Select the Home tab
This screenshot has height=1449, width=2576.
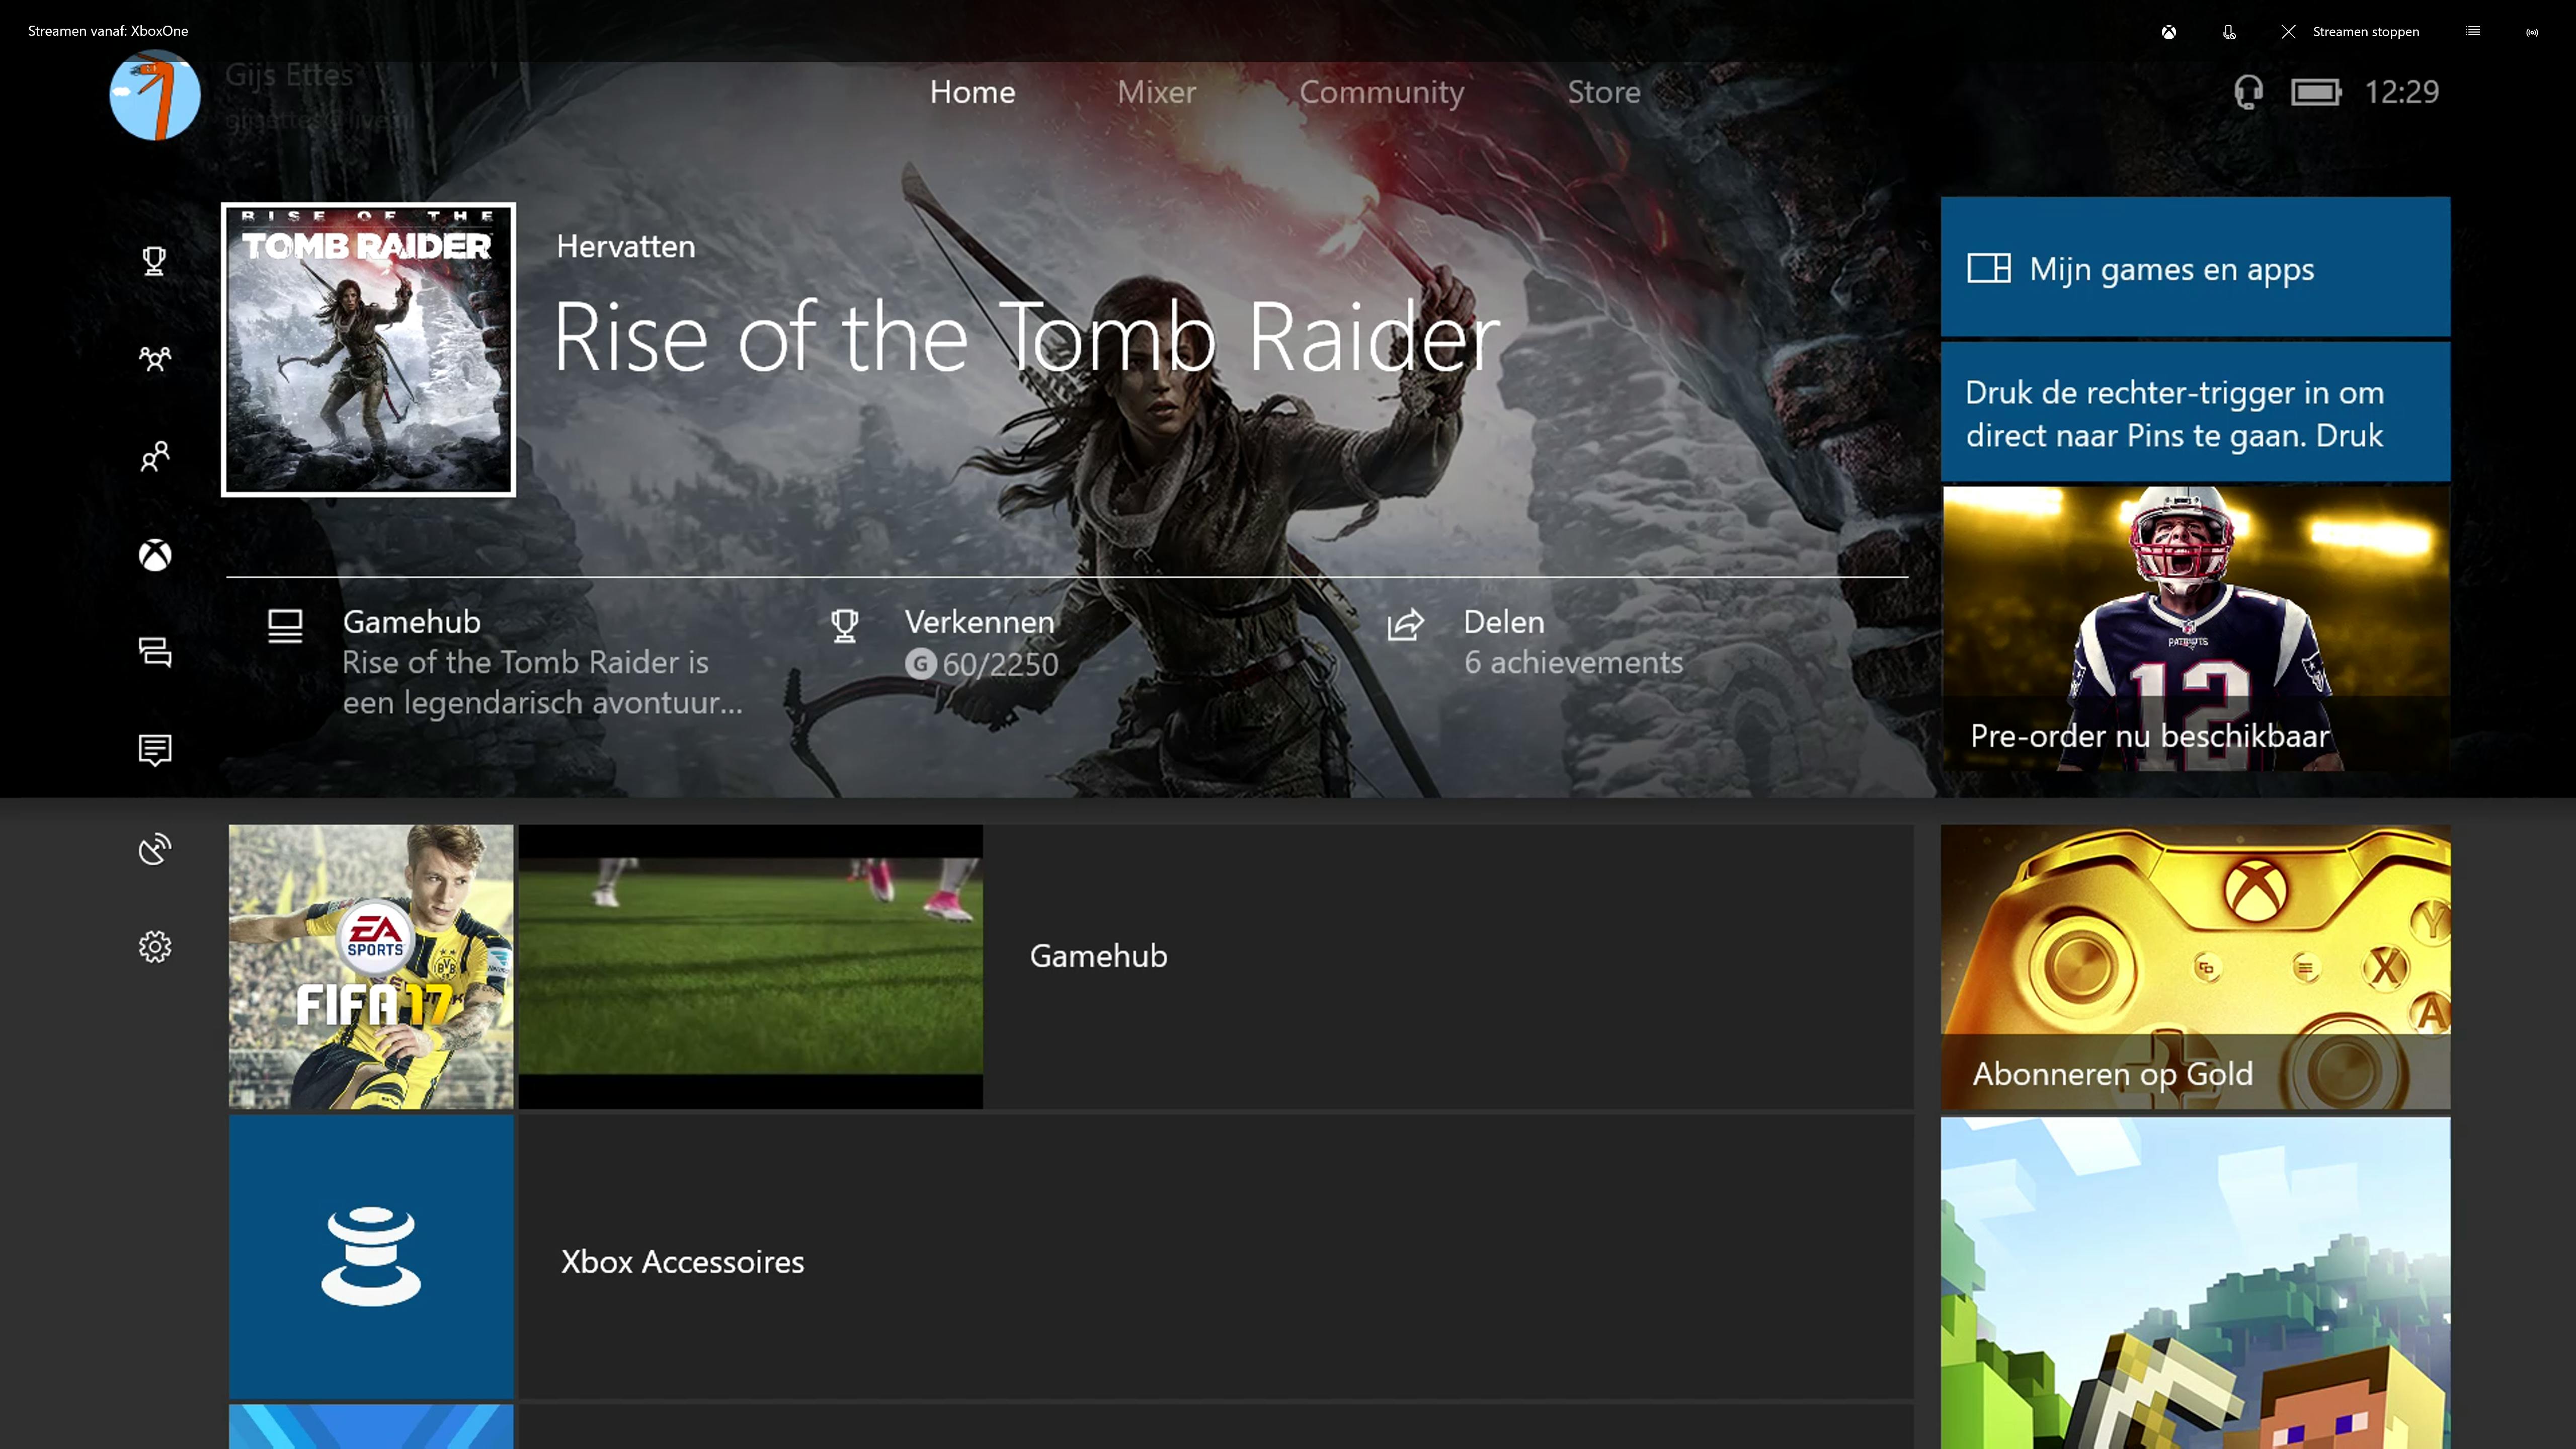click(972, 92)
